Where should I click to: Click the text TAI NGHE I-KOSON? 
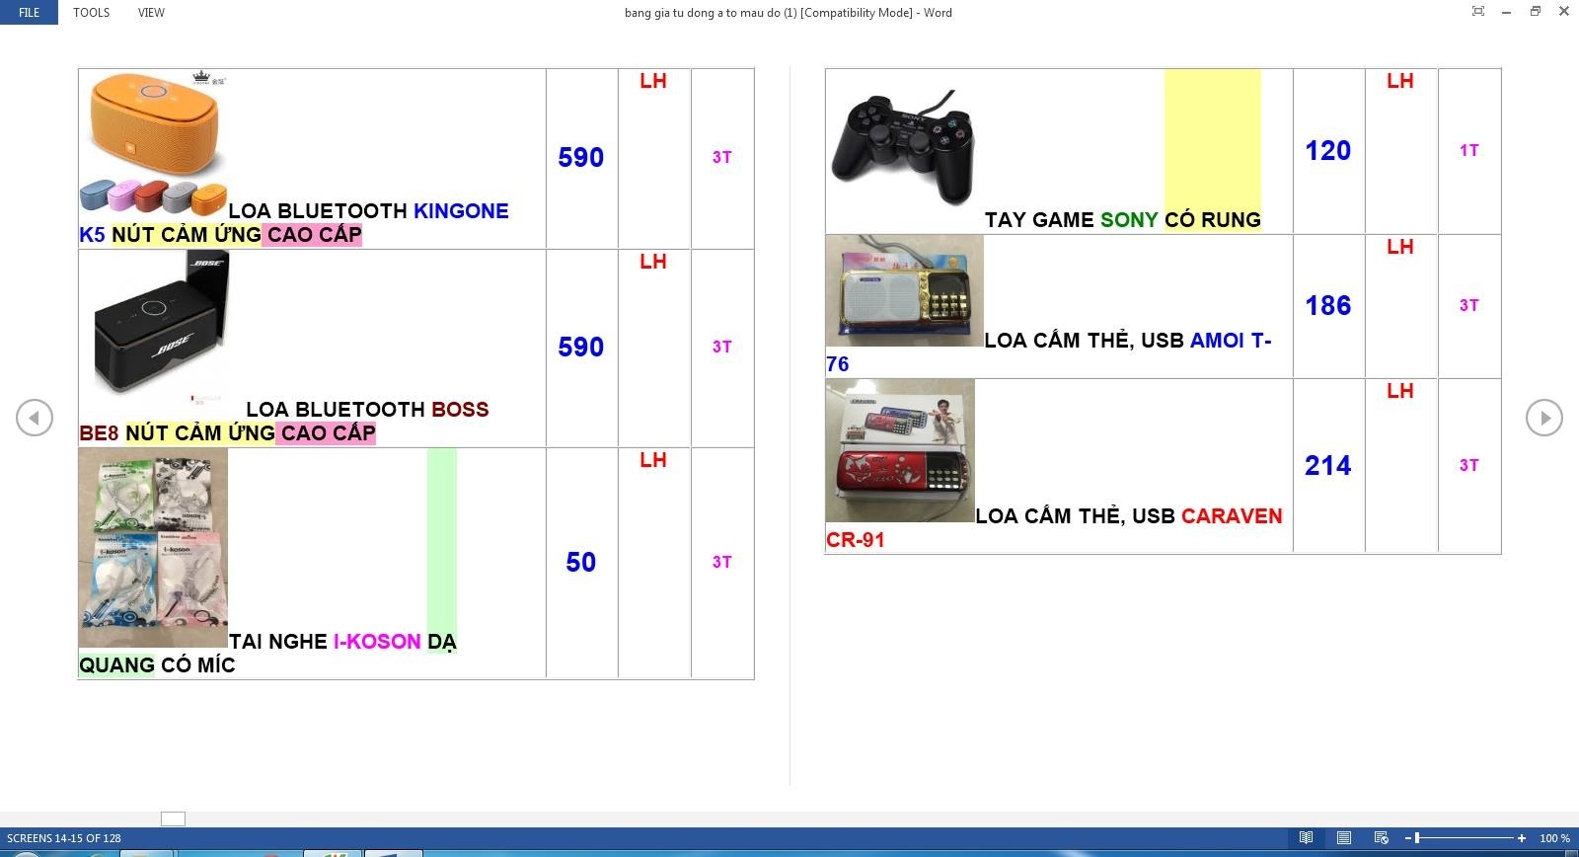point(325,641)
